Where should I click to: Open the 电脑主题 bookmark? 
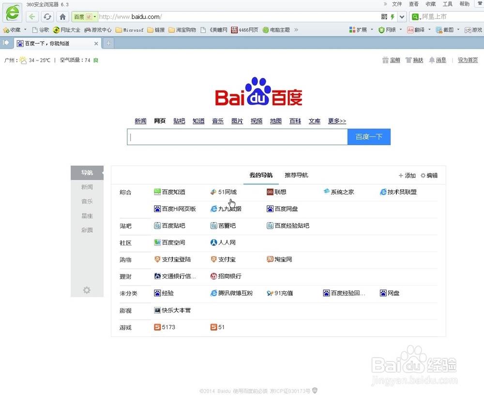(276, 30)
